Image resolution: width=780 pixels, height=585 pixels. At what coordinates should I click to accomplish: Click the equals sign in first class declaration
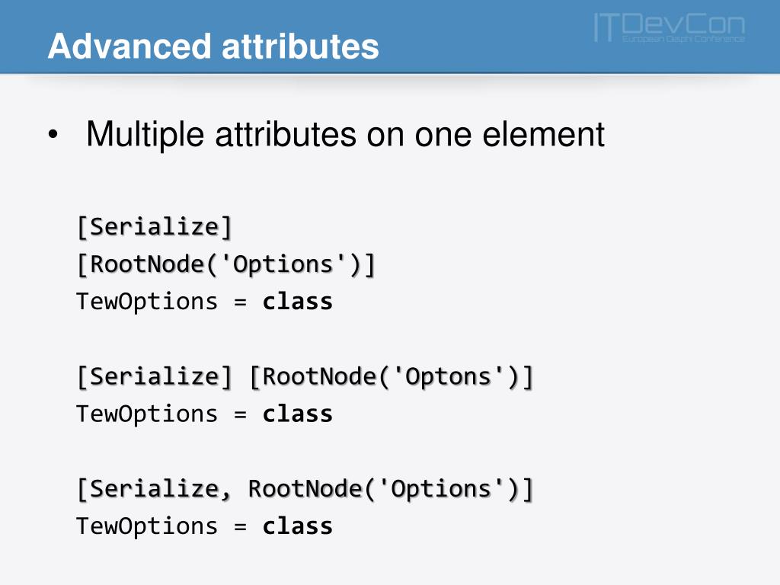tap(240, 302)
